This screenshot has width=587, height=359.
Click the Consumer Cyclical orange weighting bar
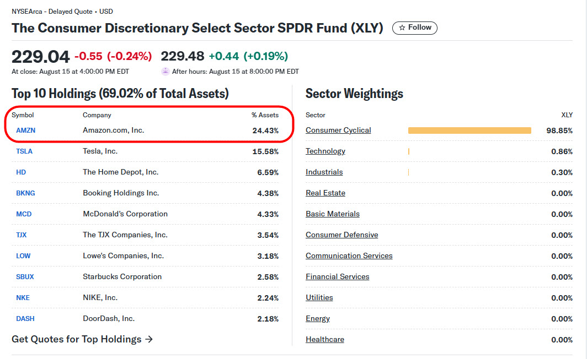coord(469,130)
